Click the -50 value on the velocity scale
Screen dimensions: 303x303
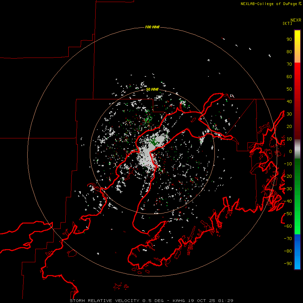(x=288, y=214)
